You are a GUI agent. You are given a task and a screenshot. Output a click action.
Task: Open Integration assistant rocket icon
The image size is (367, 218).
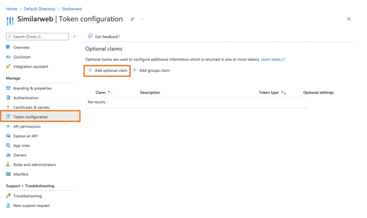tap(8, 66)
